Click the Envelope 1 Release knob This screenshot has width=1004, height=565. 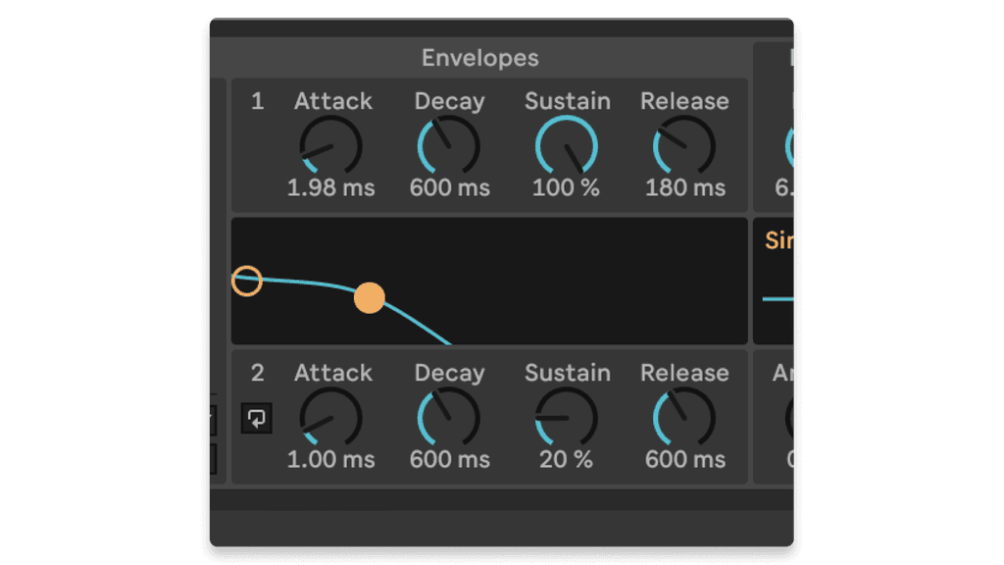click(683, 145)
